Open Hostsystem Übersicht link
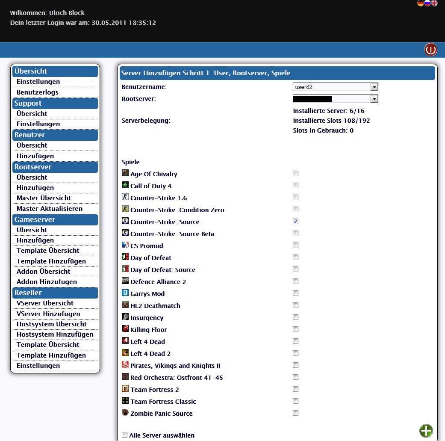Viewport: 445px width, 441px height. 52,324
